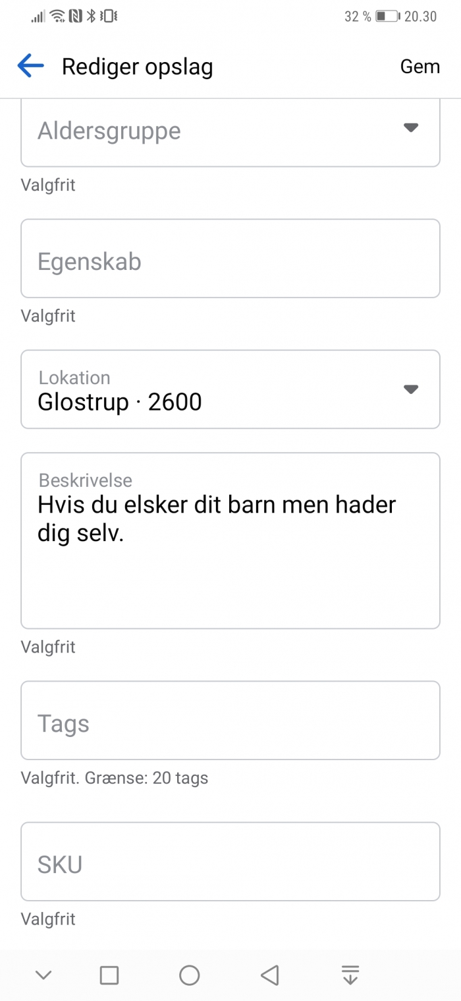Tap the 20.30 clock display

pos(420,16)
